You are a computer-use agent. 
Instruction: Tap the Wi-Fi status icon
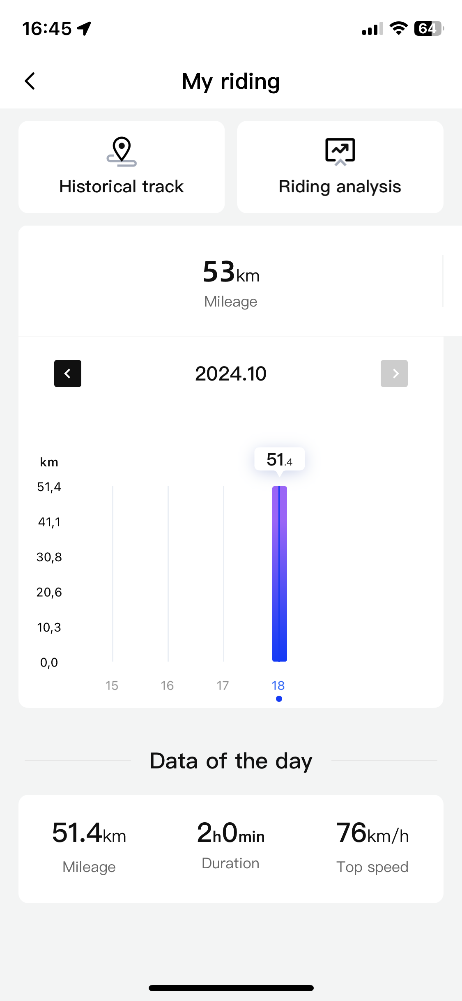click(398, 28)
